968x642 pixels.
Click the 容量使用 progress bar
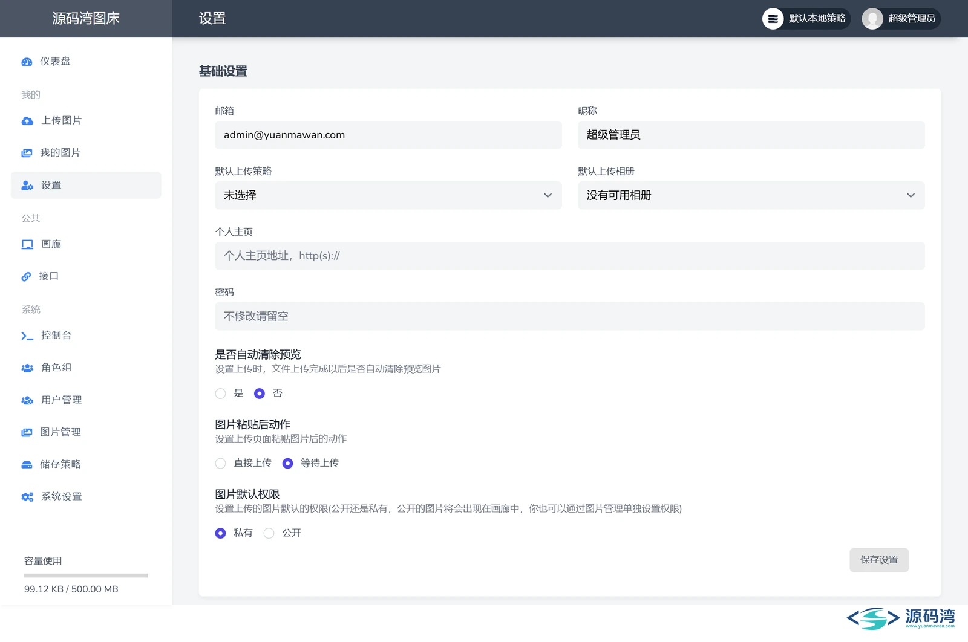tap(86, 576)
